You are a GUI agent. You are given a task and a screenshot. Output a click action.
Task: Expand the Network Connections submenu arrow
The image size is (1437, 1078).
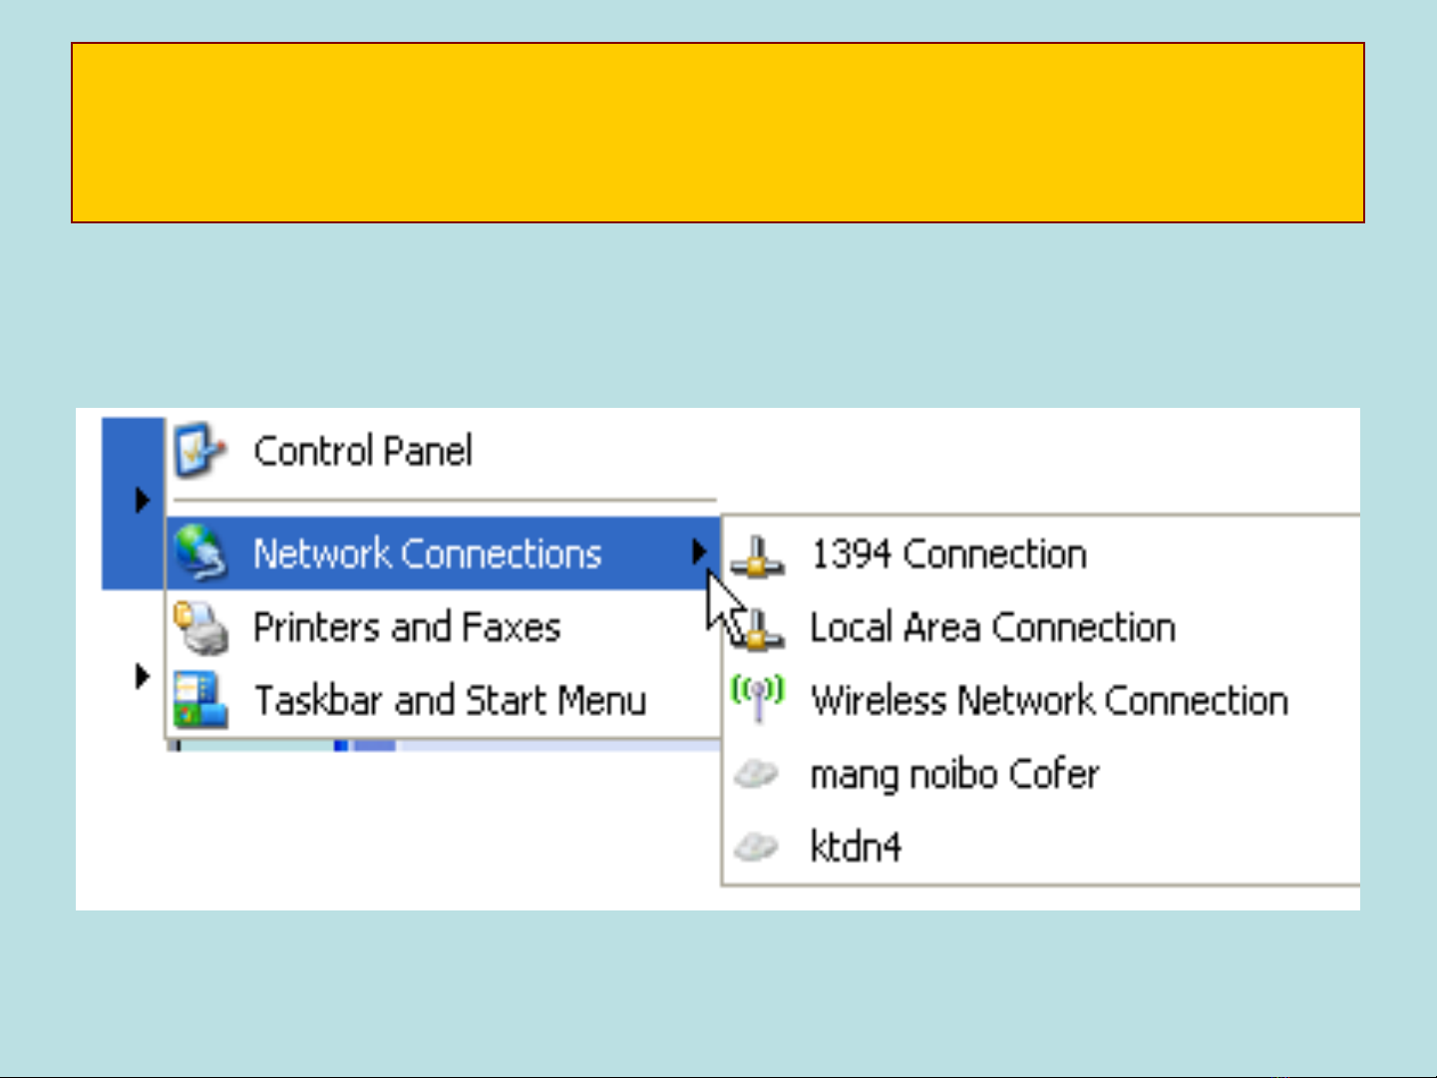point(699,552)
